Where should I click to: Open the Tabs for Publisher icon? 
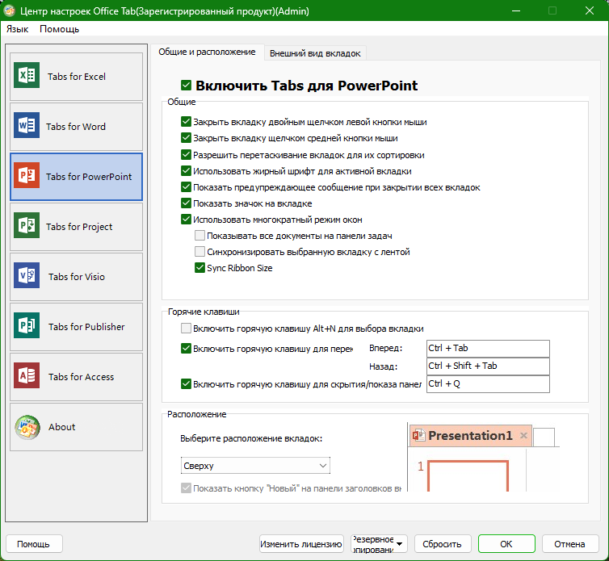click(27, 326)
